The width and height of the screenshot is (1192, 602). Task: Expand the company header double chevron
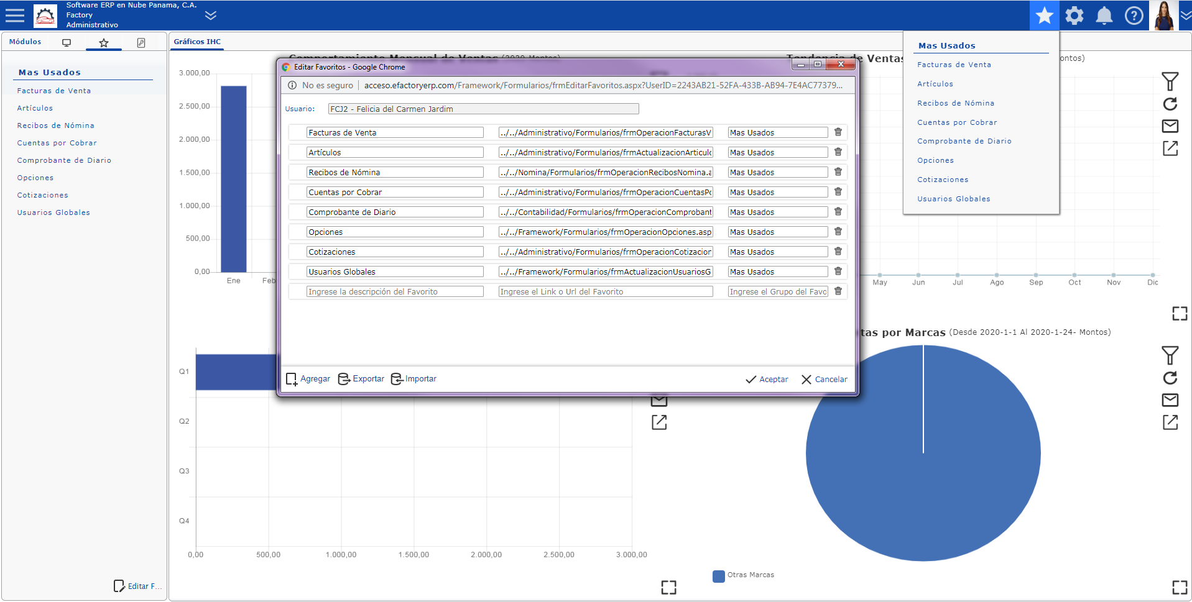(x=211, y=15)
